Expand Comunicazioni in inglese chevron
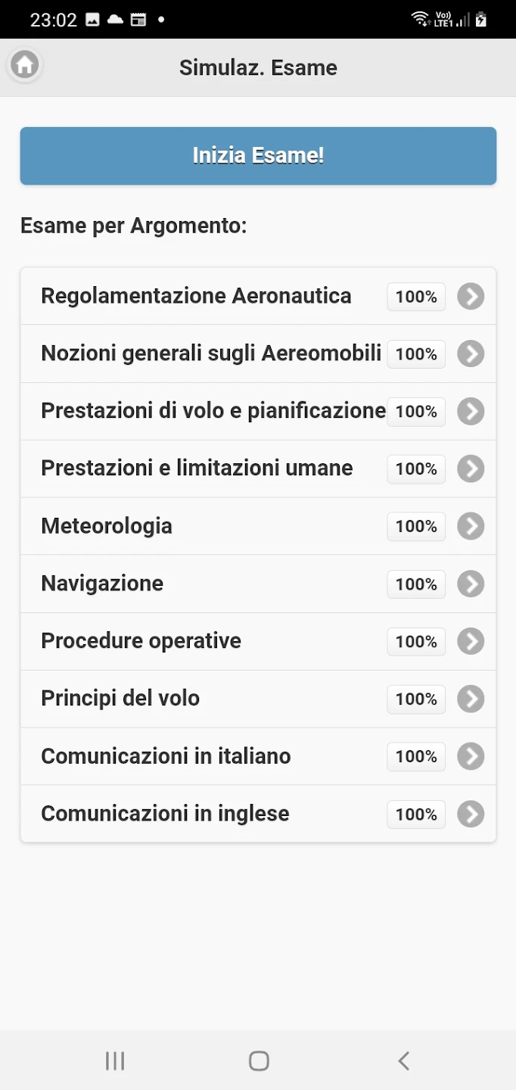516x1090 pixels. [x=471, y=814]
